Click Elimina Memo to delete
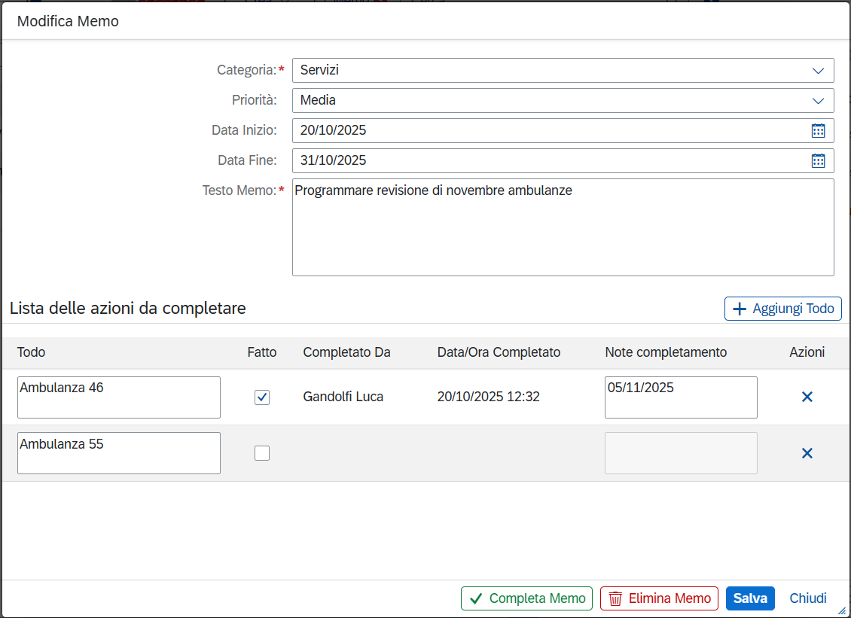Image resolution: width=851 pixels, height=618 pixels. coord(659,598)
